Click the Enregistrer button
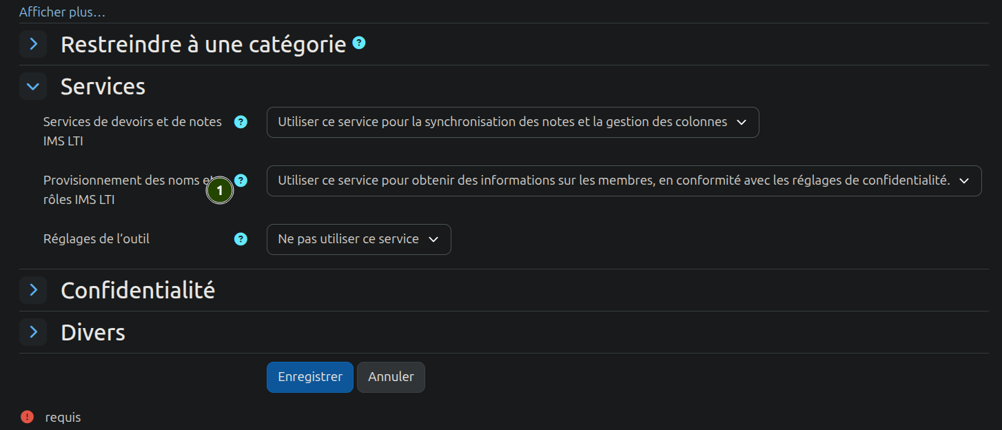1002x430 pixels. (309, 377)
